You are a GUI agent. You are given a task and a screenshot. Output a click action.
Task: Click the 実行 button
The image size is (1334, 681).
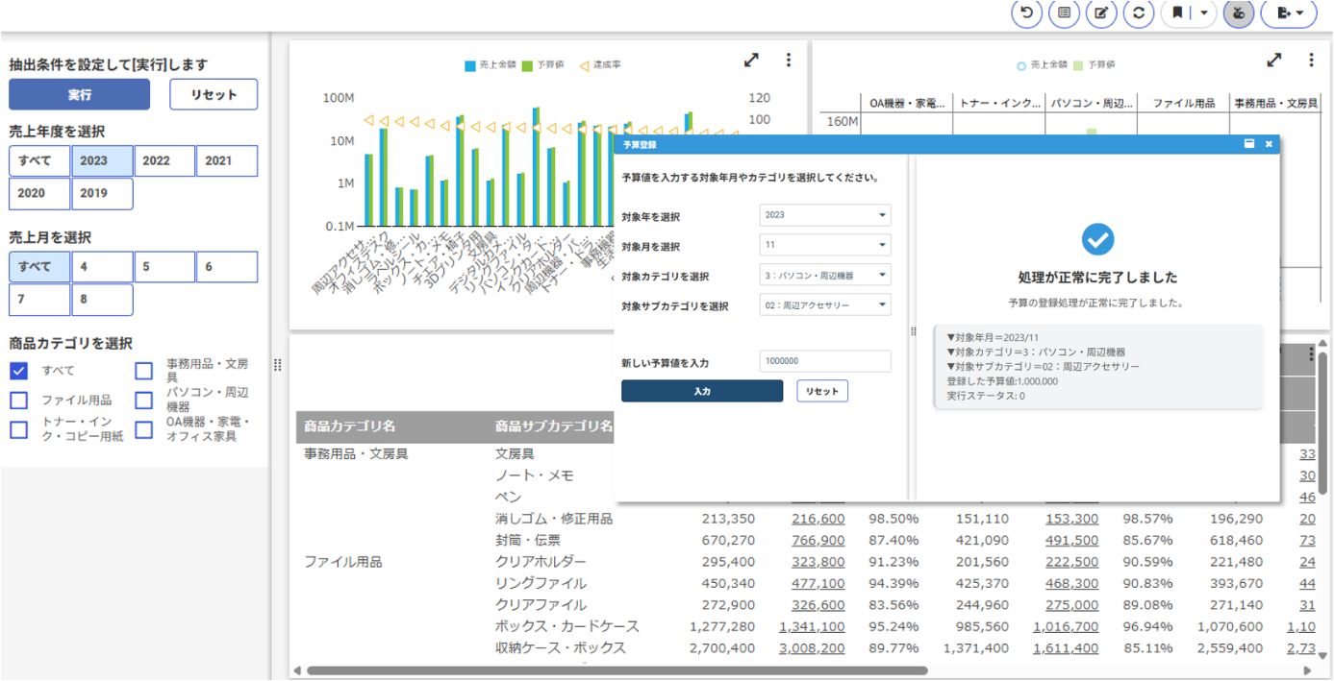(x=80, y=95)
